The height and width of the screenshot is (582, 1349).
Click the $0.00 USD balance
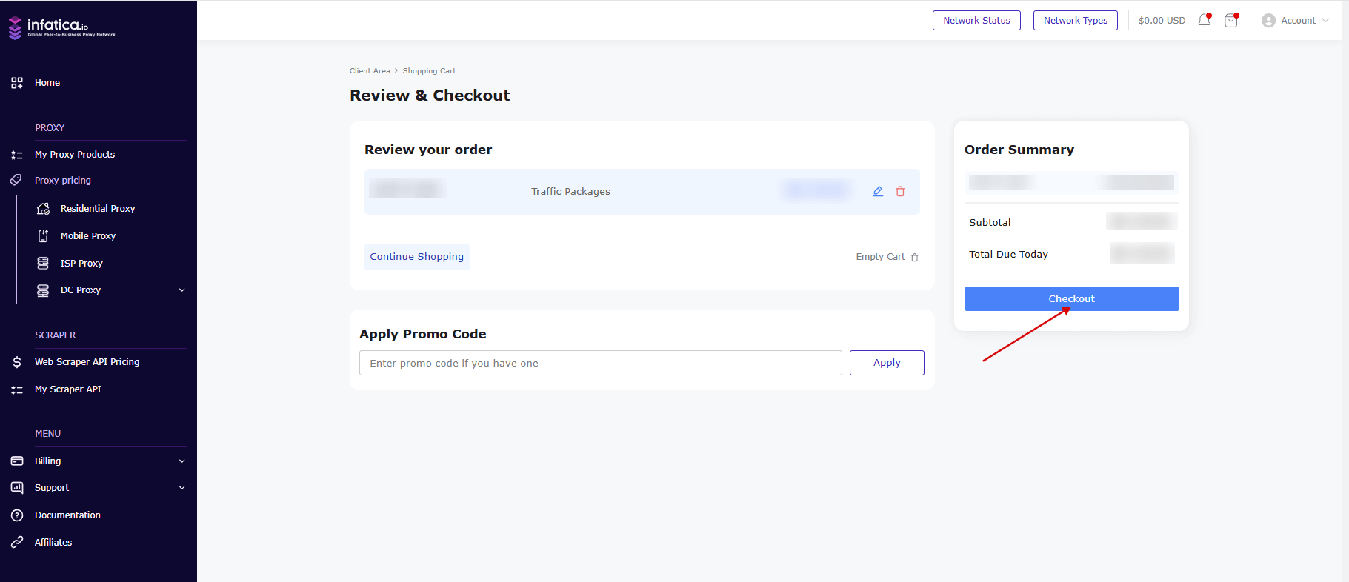pyautogui.click(x=1162, y=21)
